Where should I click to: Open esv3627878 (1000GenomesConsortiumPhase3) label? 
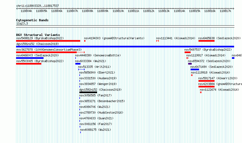[x=49, y=50]
